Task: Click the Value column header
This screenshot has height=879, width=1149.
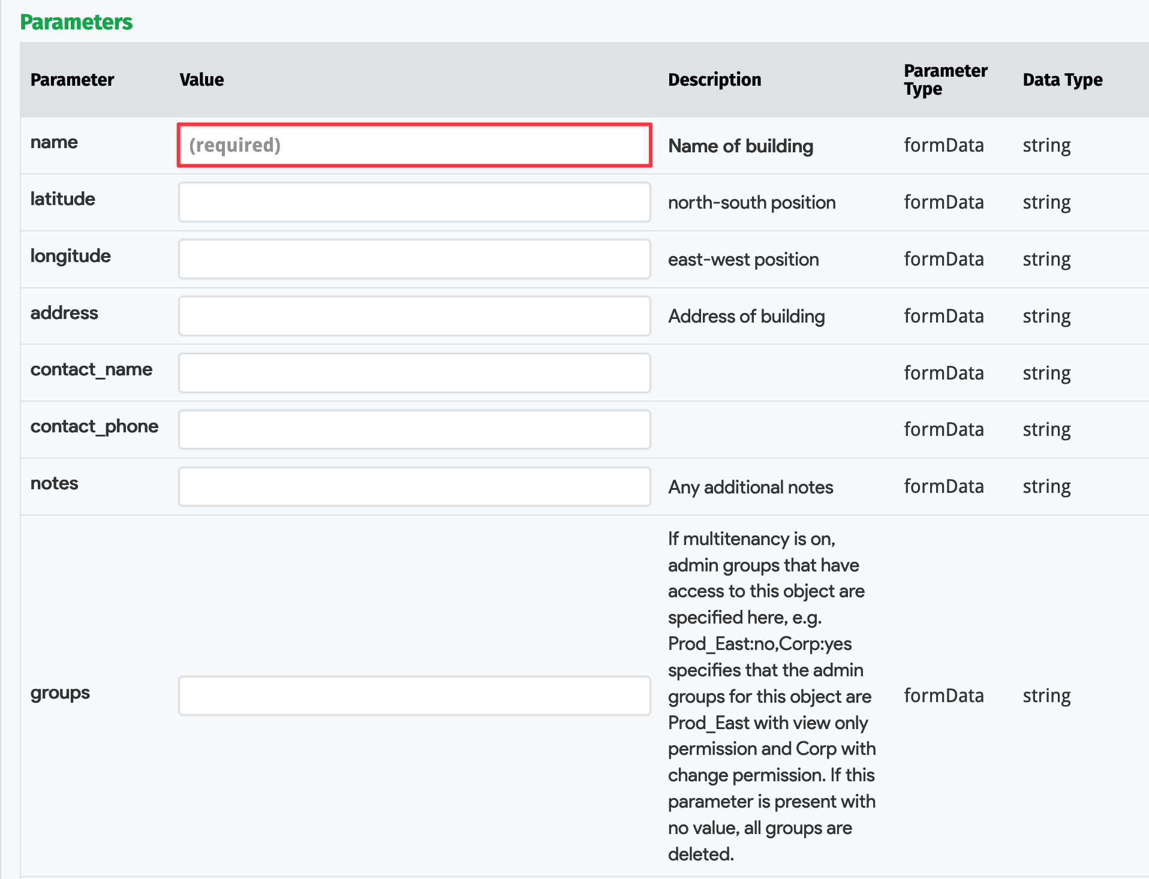Action: (201, 80)
